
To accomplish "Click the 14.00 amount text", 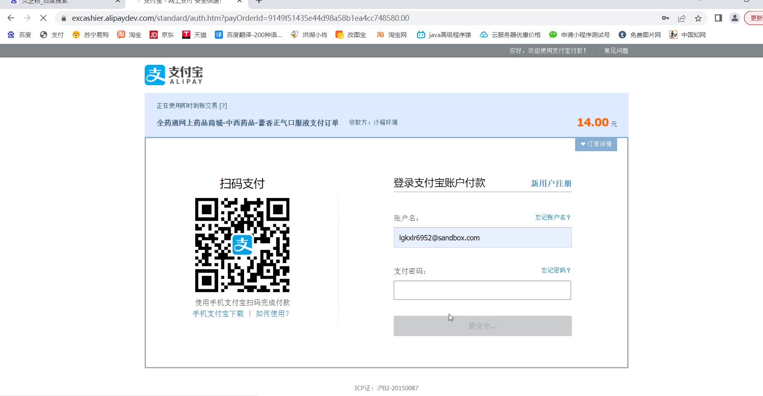I will point(593,122).
